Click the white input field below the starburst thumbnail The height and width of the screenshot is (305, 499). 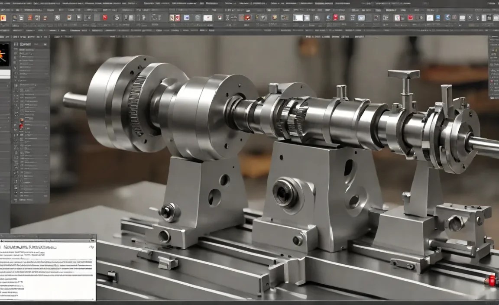coord(5,74)
